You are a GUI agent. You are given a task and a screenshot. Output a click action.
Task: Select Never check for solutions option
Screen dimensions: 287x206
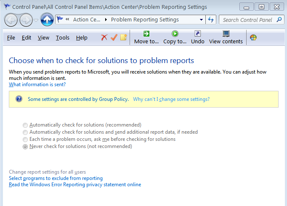(x=77, y=146)
